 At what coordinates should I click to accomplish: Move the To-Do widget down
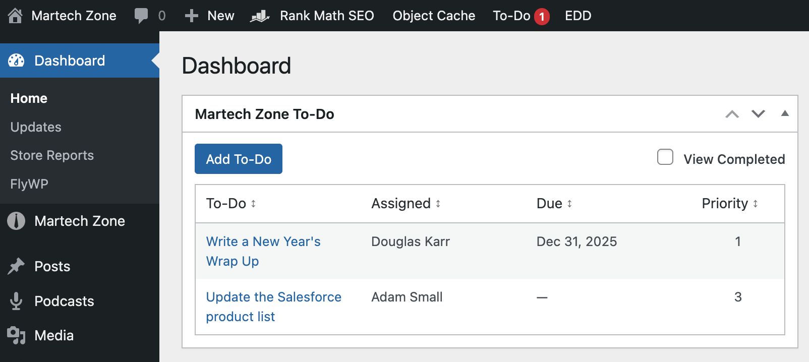tap(758, 114)
